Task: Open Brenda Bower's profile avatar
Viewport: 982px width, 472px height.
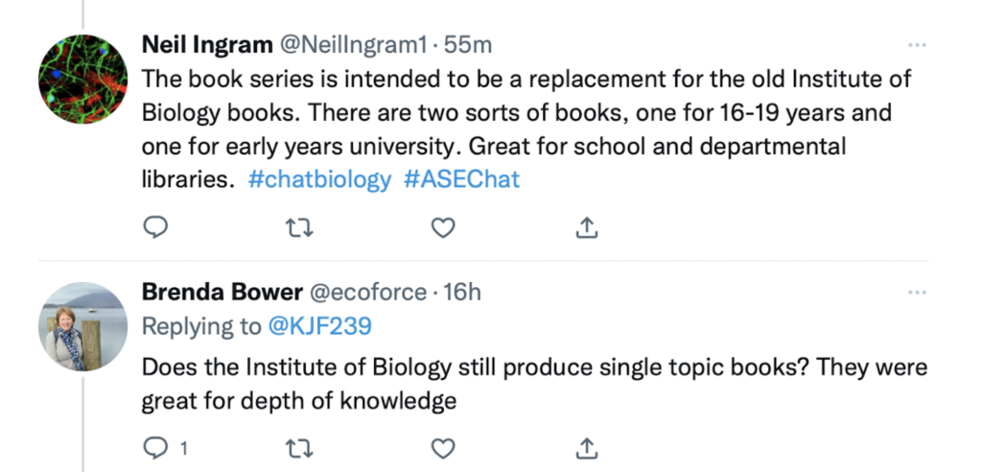Action: pyautogui.click(x=82, y=326)
